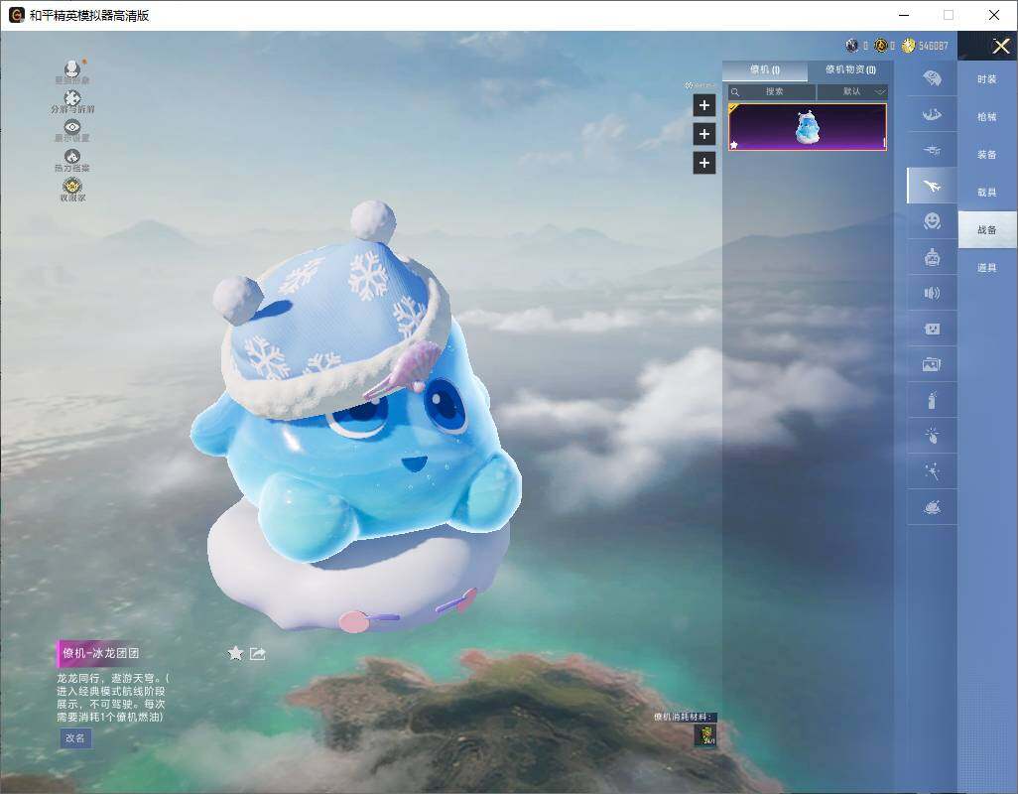Switch to 道具 menu section
This screenshot has width=1018, height=794.
tap(987, 268)
